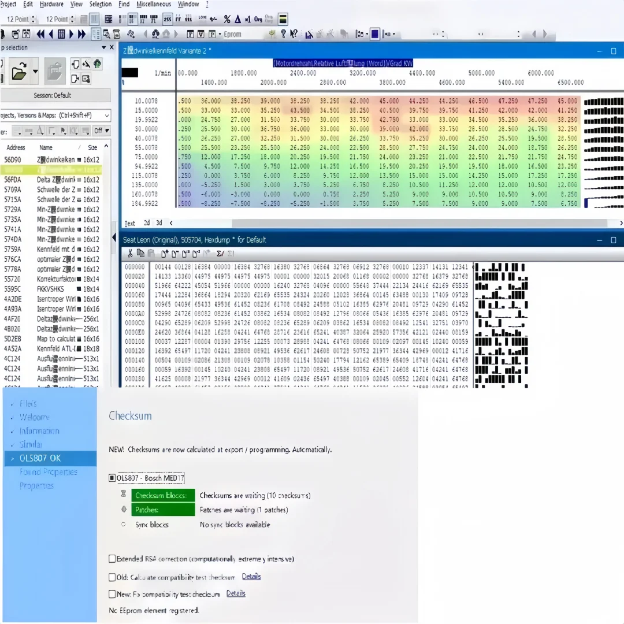Check Old compatibility test checksum option
Screen dimensions: 624x624
[x=112, y=576]
